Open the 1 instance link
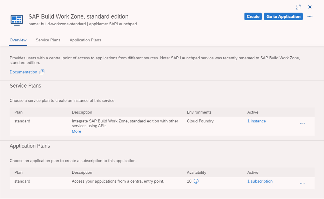Screen dimensions: 324x199 pos(256,121)
